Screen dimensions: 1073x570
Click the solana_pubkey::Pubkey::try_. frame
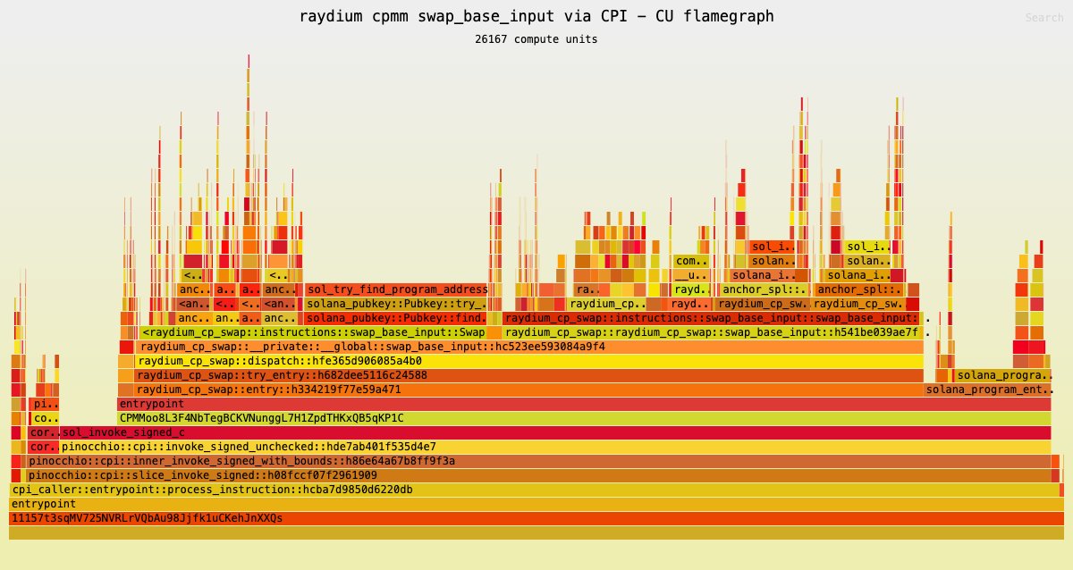point(395,304)
